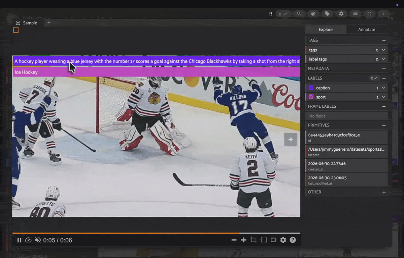The image size is (404, 258).
Task: Expand the caption field dropdown
Action: point(383,88)
